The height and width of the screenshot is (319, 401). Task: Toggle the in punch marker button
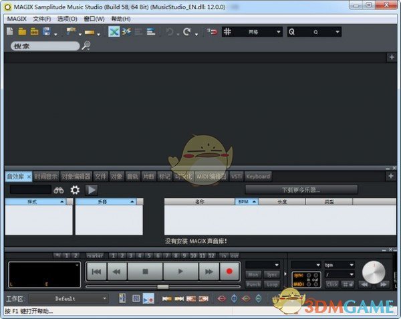coord(224,255)
